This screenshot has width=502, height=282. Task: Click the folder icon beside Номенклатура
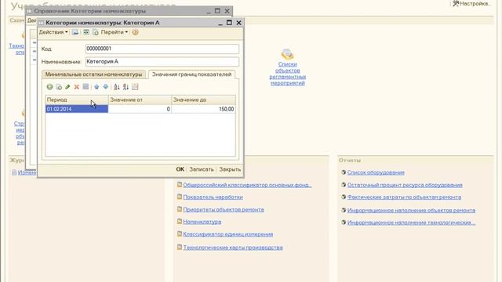click(180, 221)
